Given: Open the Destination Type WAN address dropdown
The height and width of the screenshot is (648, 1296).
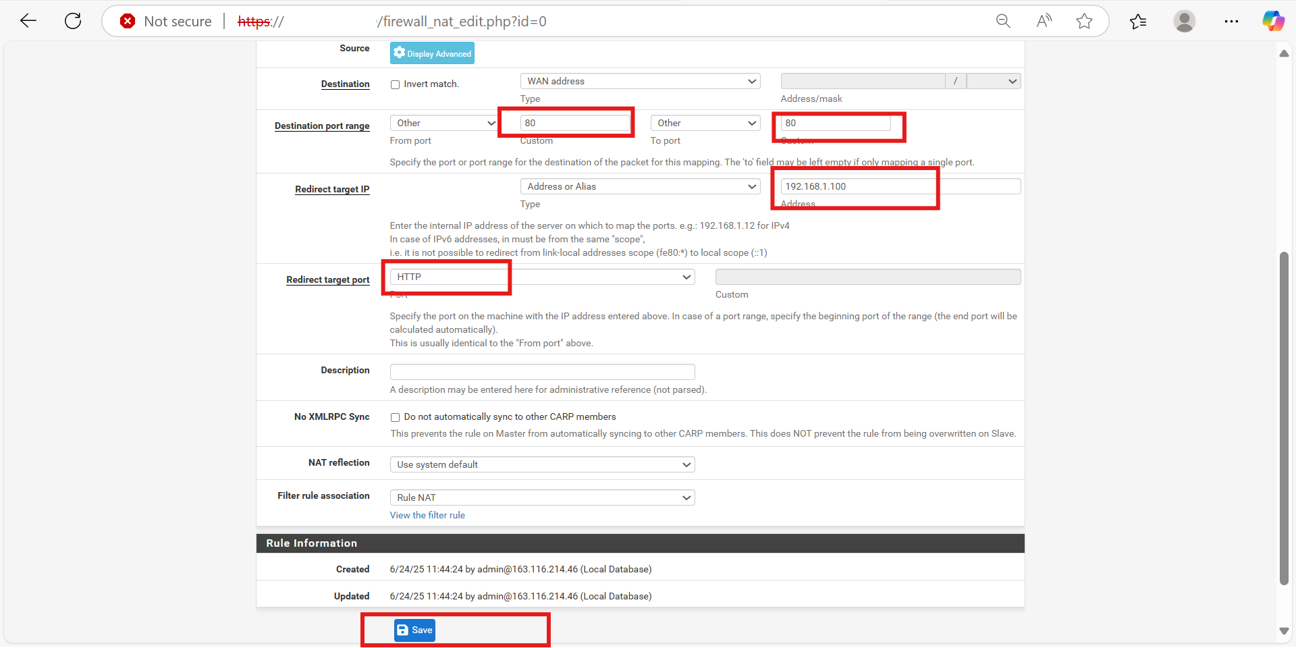Looking at the screenshot, I should [x=639, y=80].
